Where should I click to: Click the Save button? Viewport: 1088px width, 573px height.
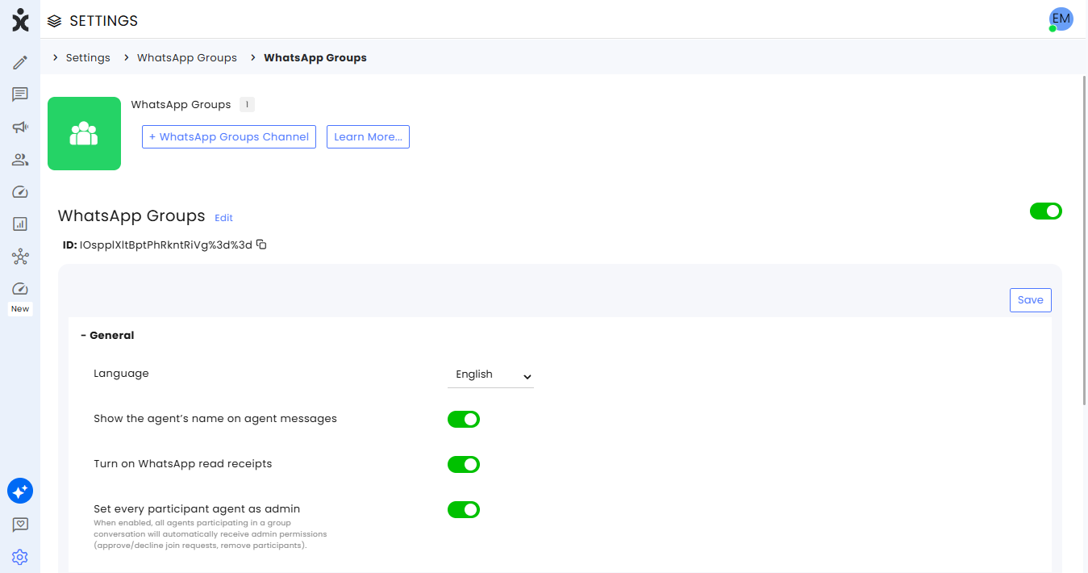click(1030, 299)
